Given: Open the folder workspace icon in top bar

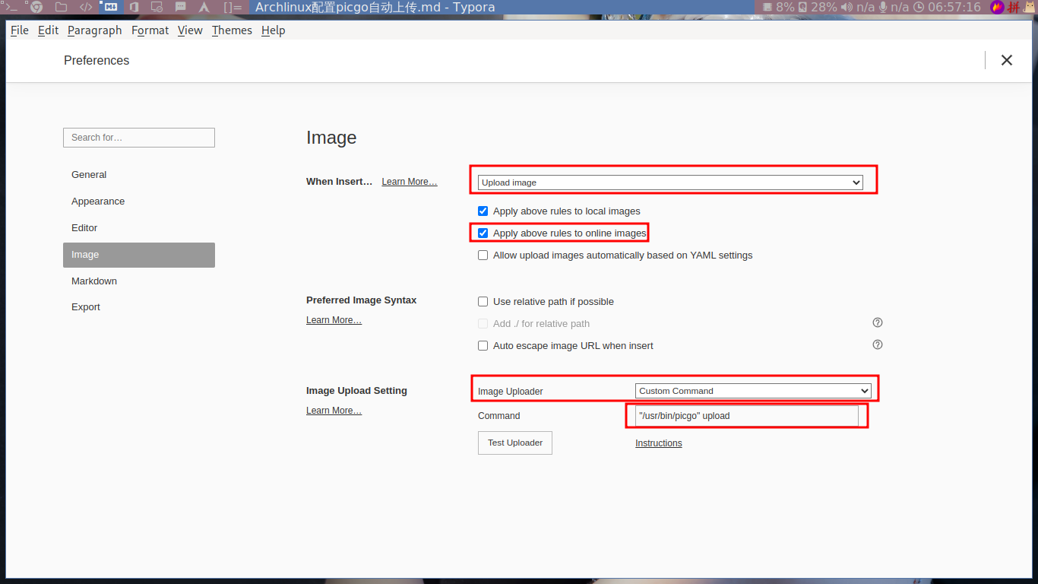Looking at the screenshot, I should click(x=61, y=7).
